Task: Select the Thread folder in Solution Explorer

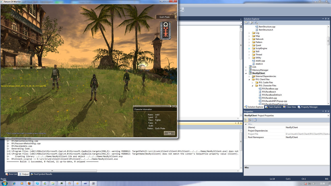Action: [257, 55]
